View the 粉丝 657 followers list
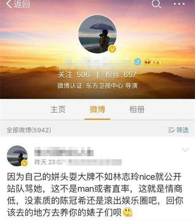Screen dimensions: 195x221 click(x=121, y=75)
